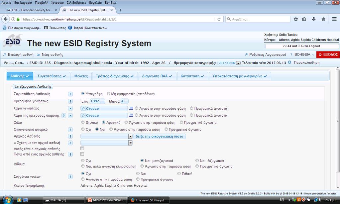This screenshot has width=340, height=204.
Task: Click the help icon beside Πάνω από ένας αρχικός ασθενής
Action: pyautogui.click(x=70, y=154)
